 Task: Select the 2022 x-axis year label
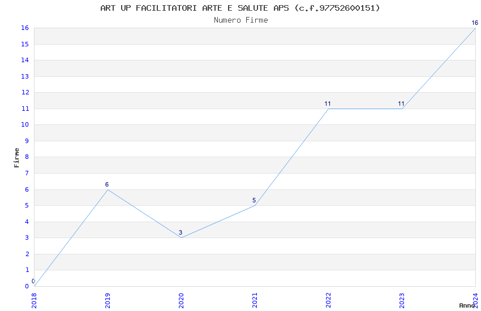[328, 301]
